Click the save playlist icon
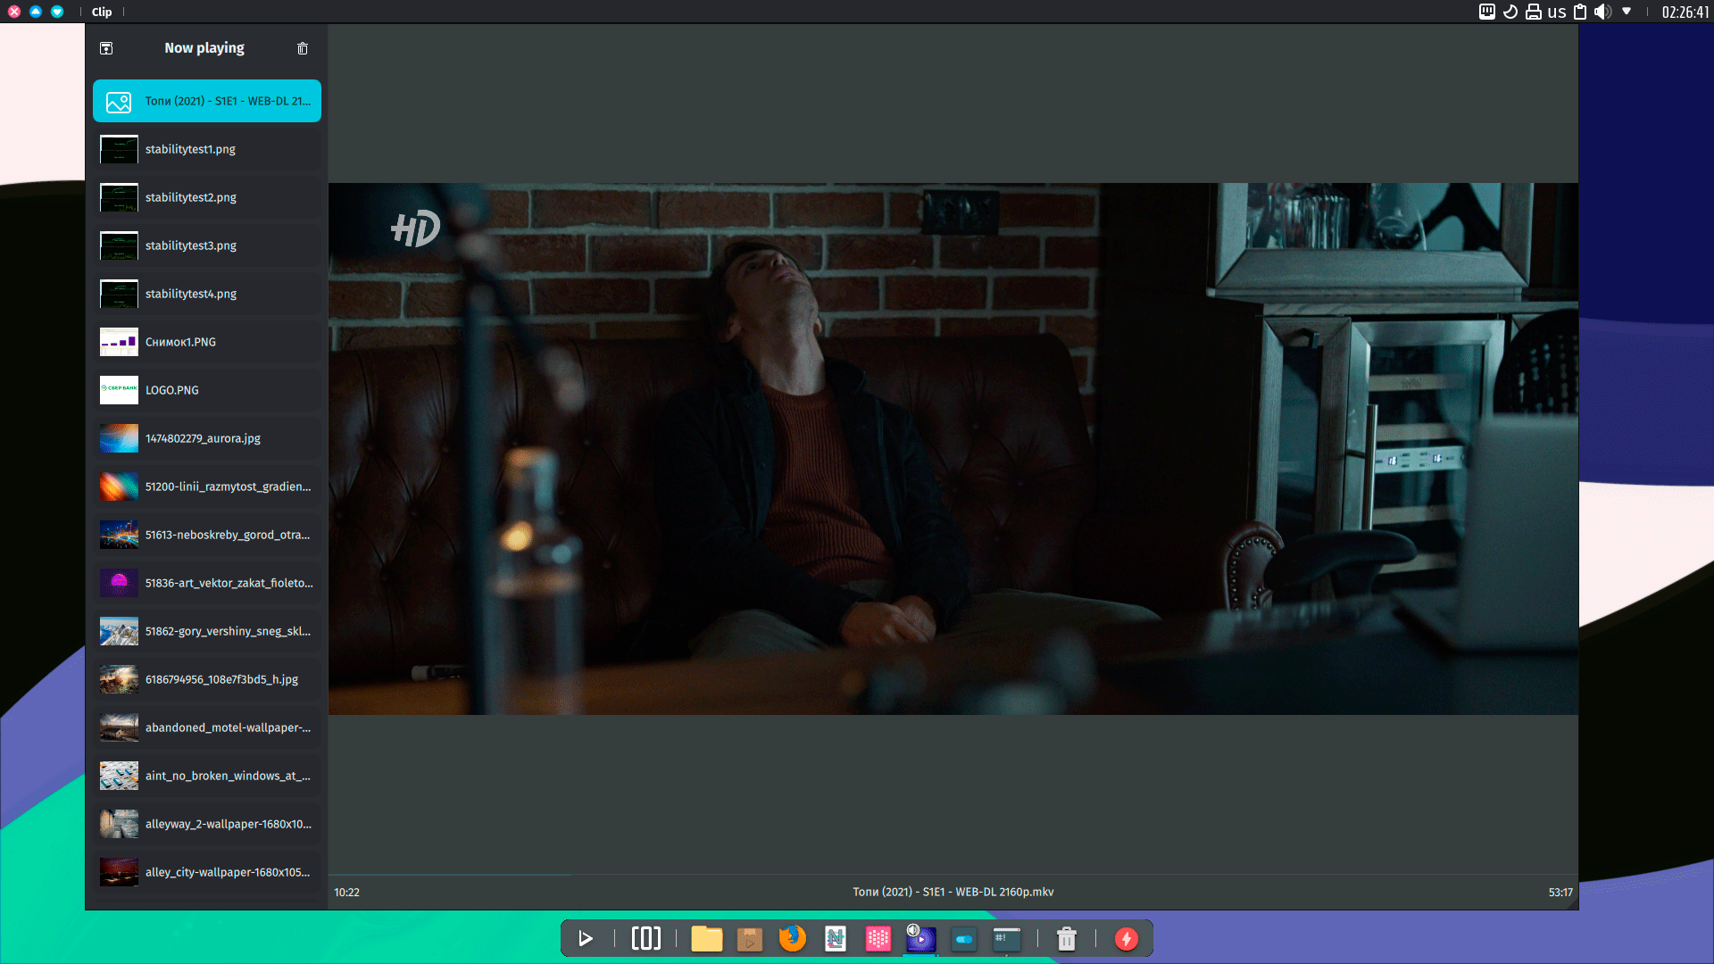 [x=106, y=48]
